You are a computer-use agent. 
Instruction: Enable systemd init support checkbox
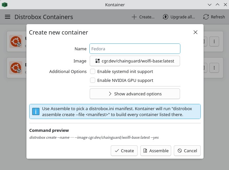coord(93,71)
